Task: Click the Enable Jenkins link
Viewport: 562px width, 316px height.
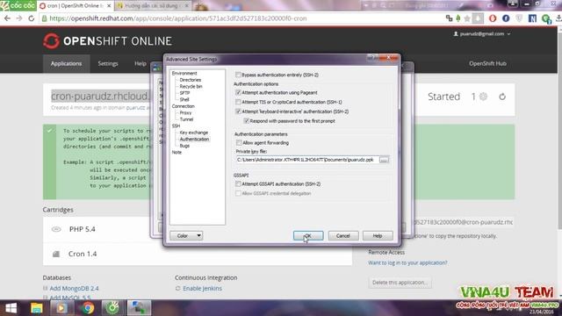Action: pyautogui.click(x=202, y=289)
